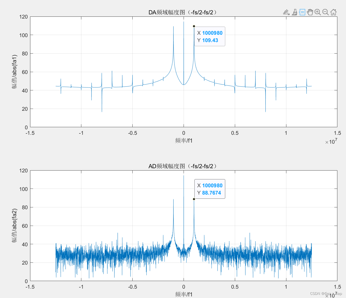
Task: Select the zoom out magnifier
Action: click(x=326, y=12)
